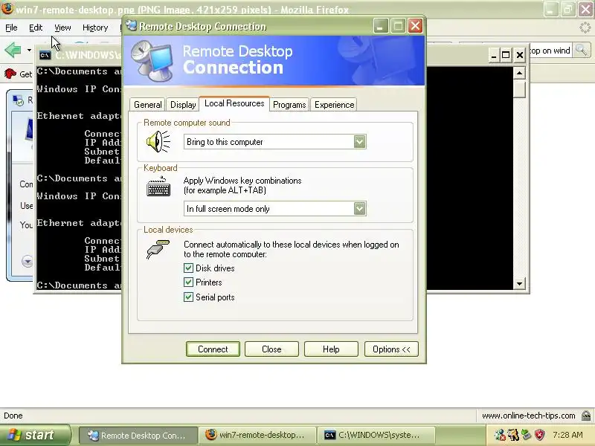
Task: Click the keyboard icon
Action: (x=158, y=187)
